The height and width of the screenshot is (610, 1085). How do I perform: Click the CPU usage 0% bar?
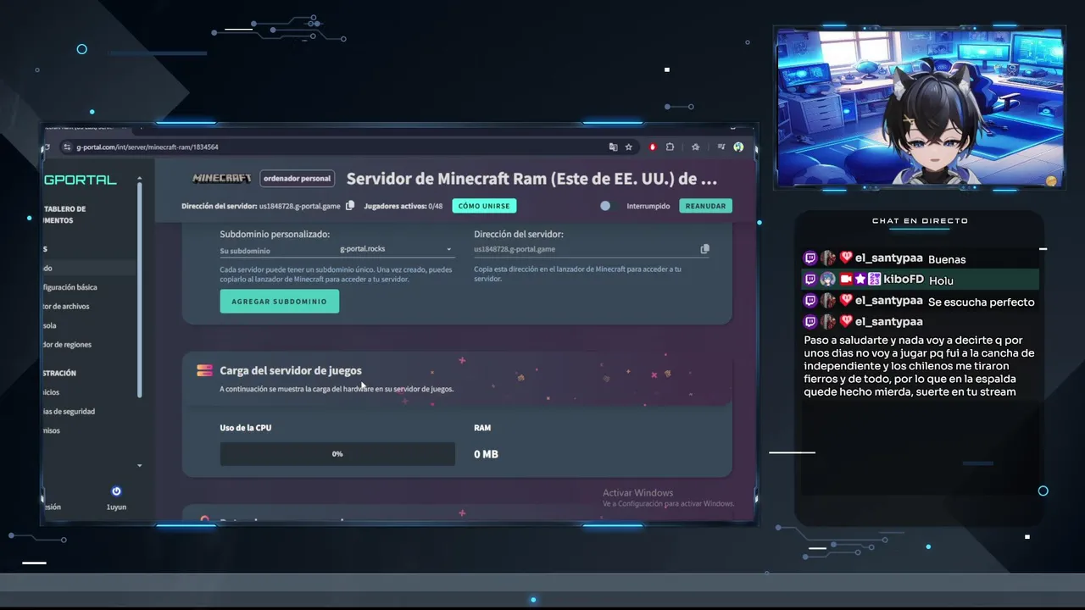(x=337, y=454)
